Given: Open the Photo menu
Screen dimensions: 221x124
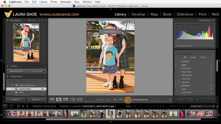Looking at the screenshot, I should [54, 2].
